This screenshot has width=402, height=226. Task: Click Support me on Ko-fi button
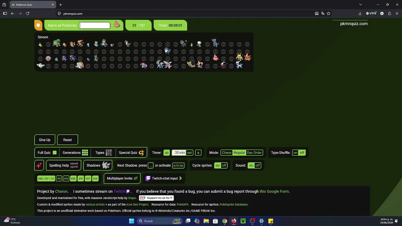[156, 198]
